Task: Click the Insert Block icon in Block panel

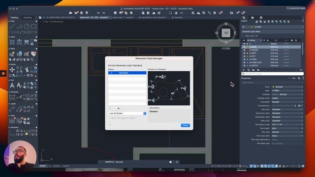Action: coord(12,54)
